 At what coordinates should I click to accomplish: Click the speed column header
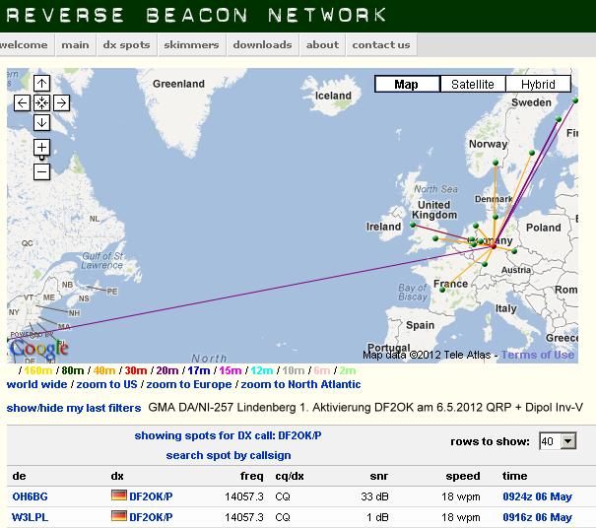click(x=463, y=476)
